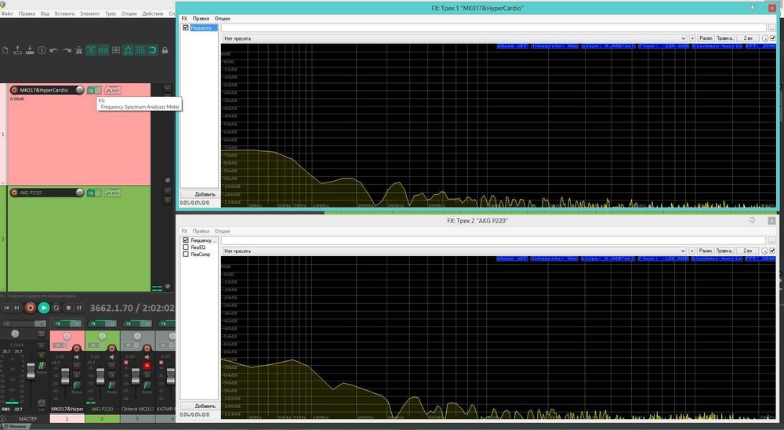The height and width of the screenshot is (430, 784).
Task: Toggle grid lines icon in toolbar
Action: pos(140,50)
